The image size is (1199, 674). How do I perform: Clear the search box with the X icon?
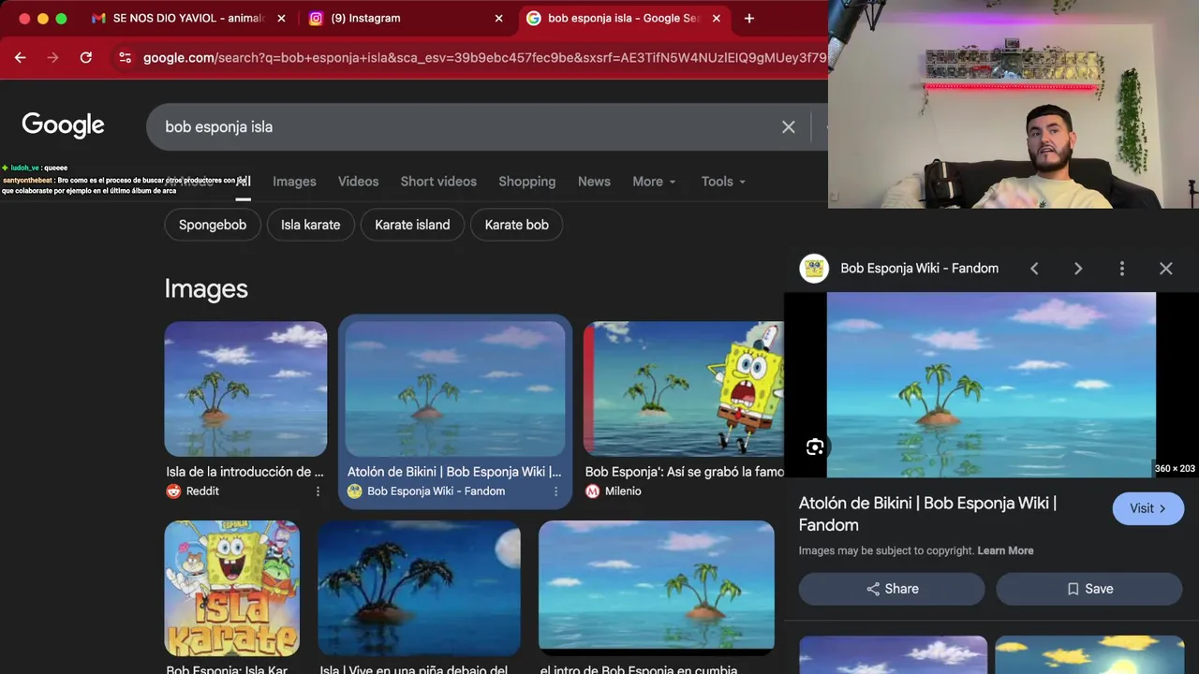click(x=789, y=126)
